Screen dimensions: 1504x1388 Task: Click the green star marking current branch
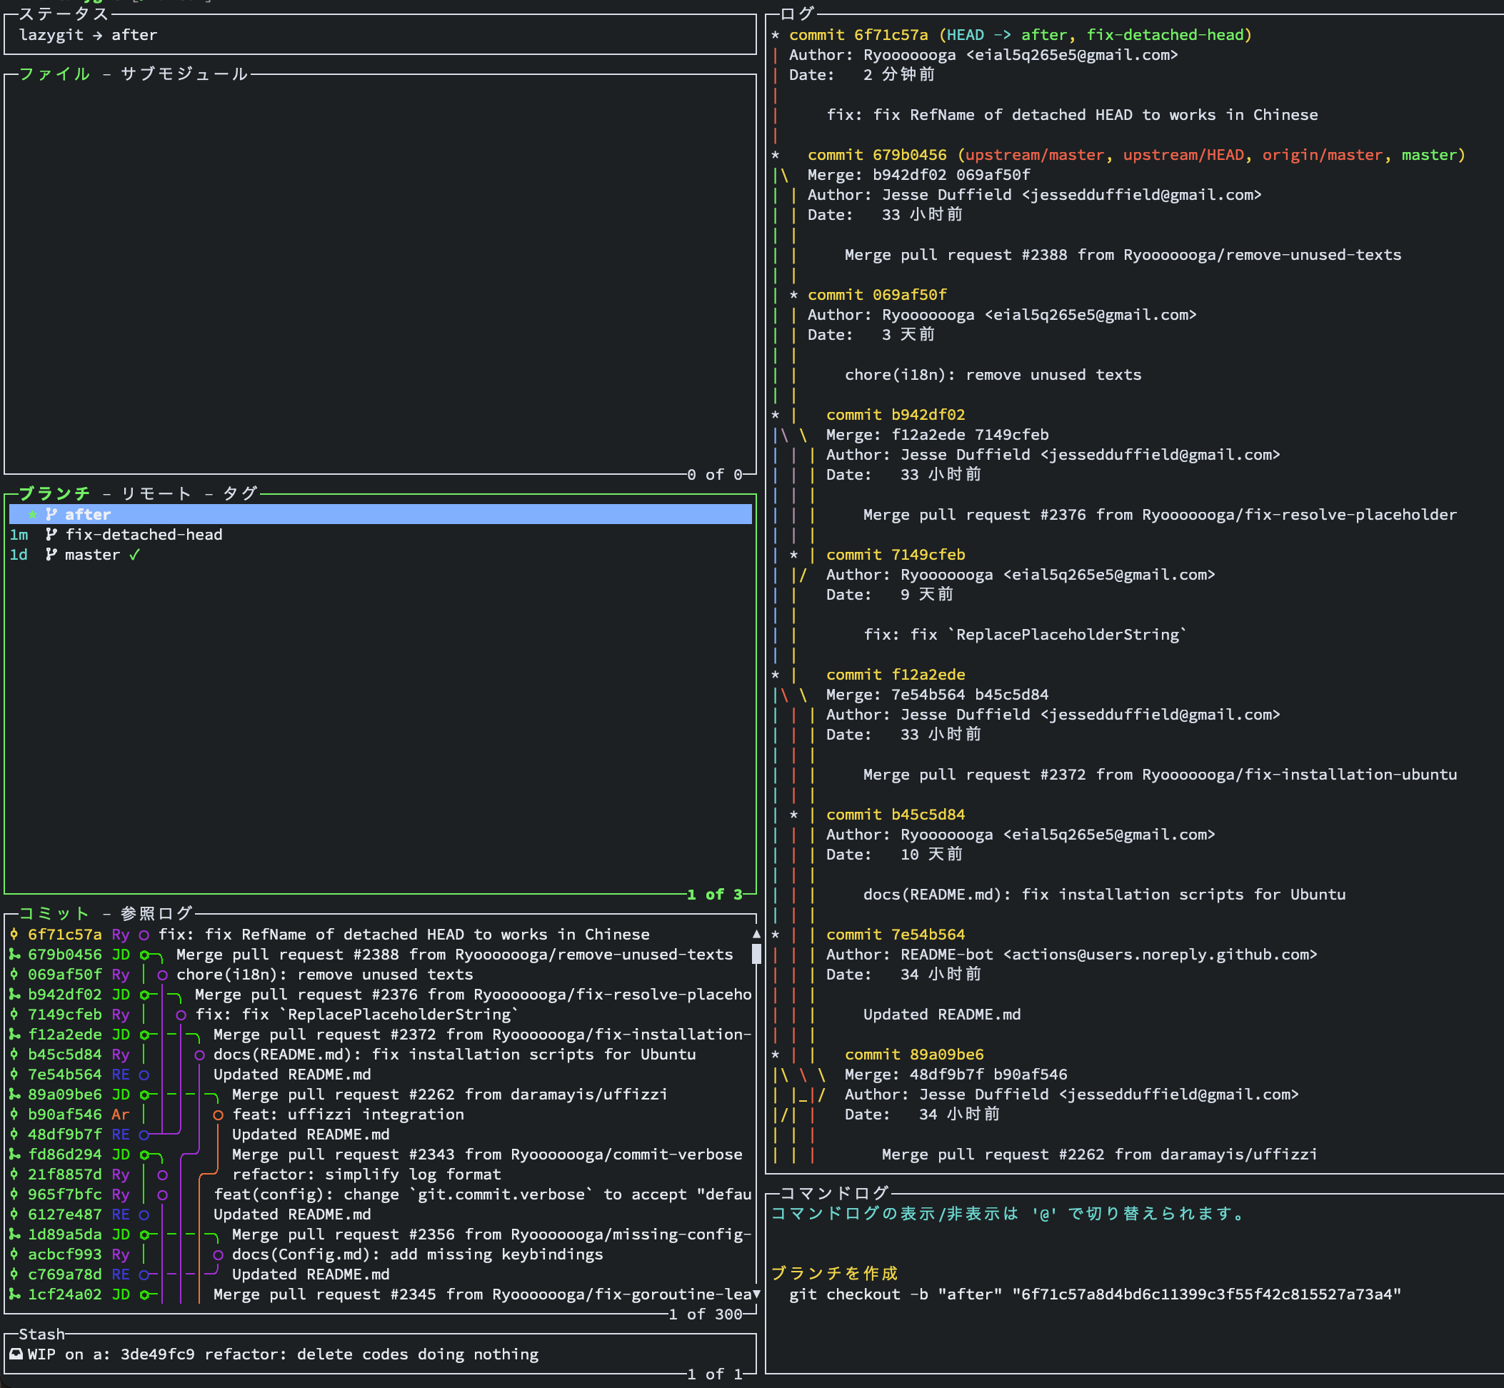click(x=32, y=515)
